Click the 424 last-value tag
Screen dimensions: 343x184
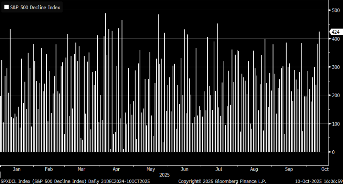[335, 32]
